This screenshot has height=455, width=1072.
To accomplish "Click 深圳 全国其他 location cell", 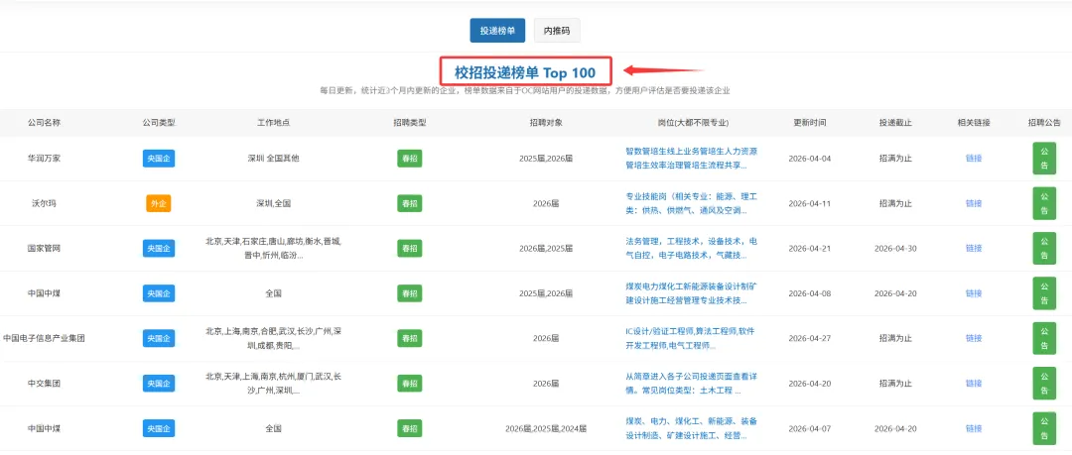I will click(273, 159).
